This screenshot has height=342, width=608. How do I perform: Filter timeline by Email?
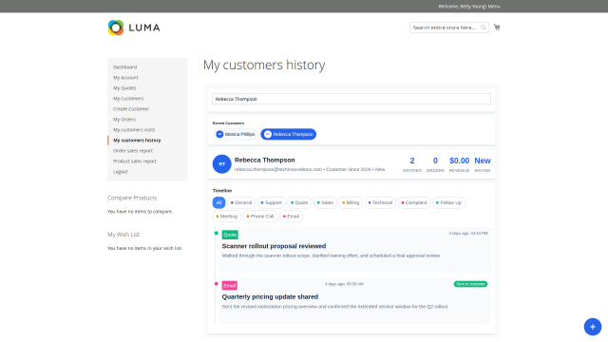pos(292,217)
